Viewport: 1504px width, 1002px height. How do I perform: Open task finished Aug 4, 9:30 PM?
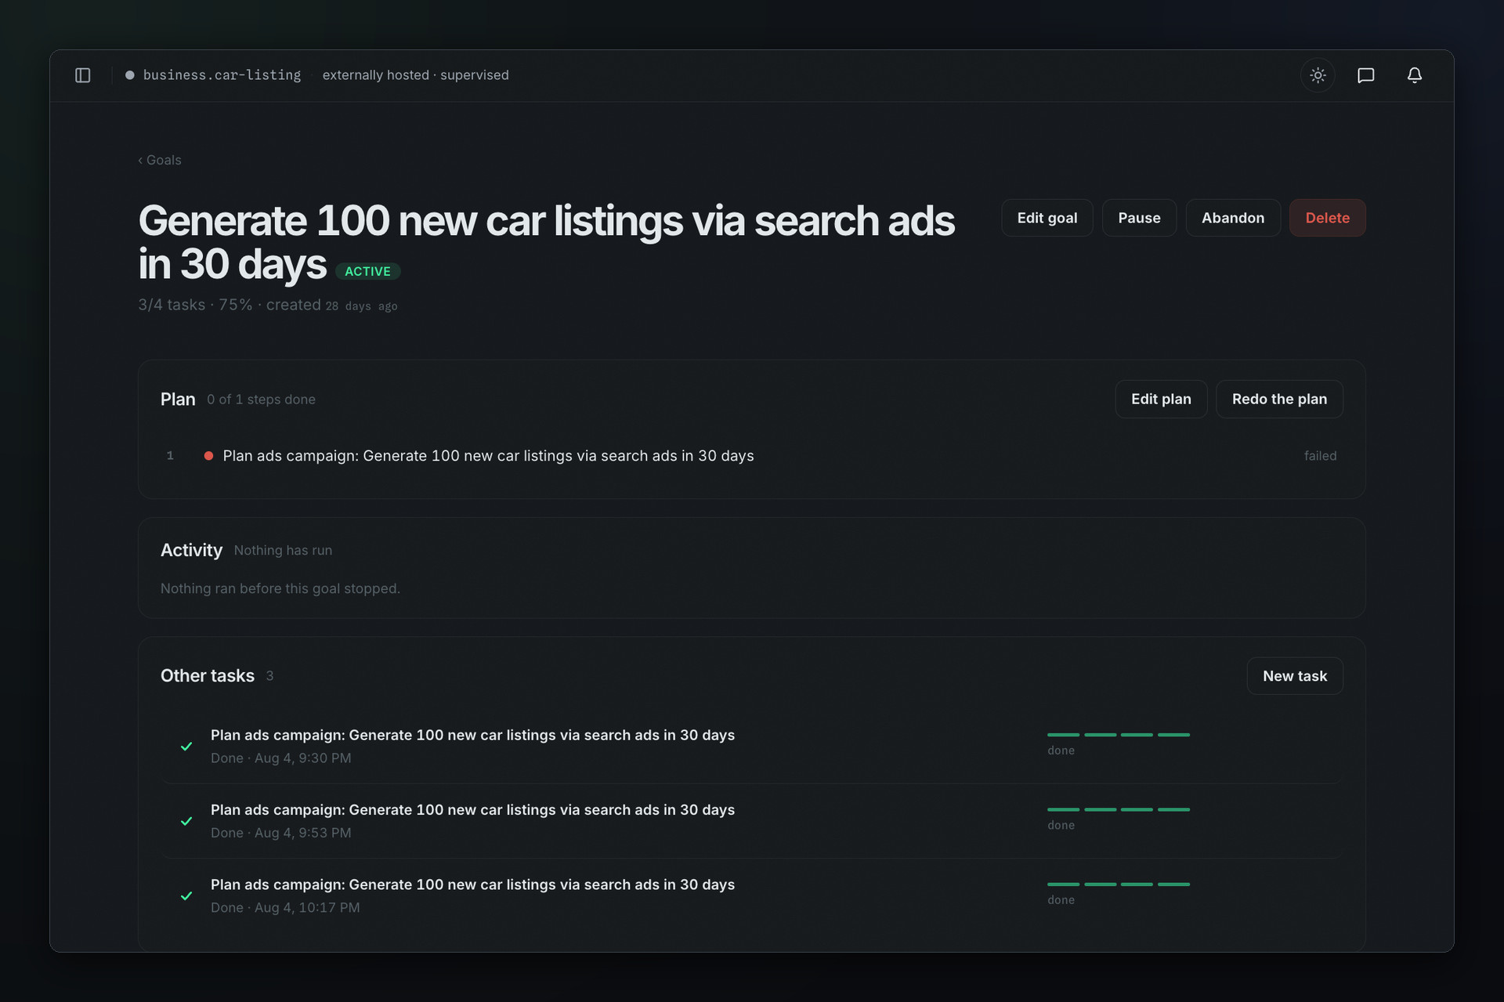pos(751,746)
